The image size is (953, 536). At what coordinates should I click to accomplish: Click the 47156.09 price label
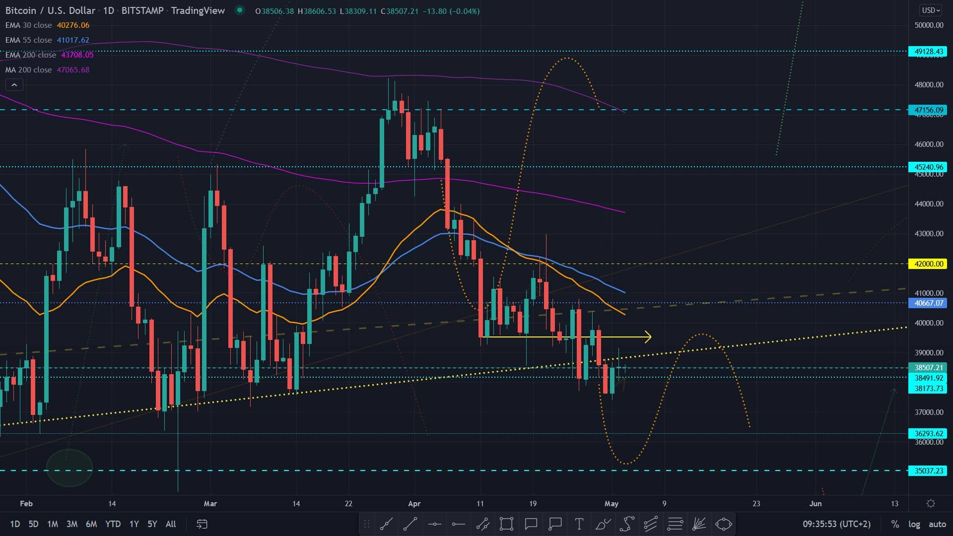coord(928,110)
